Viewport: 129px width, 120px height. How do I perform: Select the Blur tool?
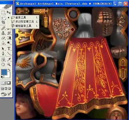click(3, 43)
